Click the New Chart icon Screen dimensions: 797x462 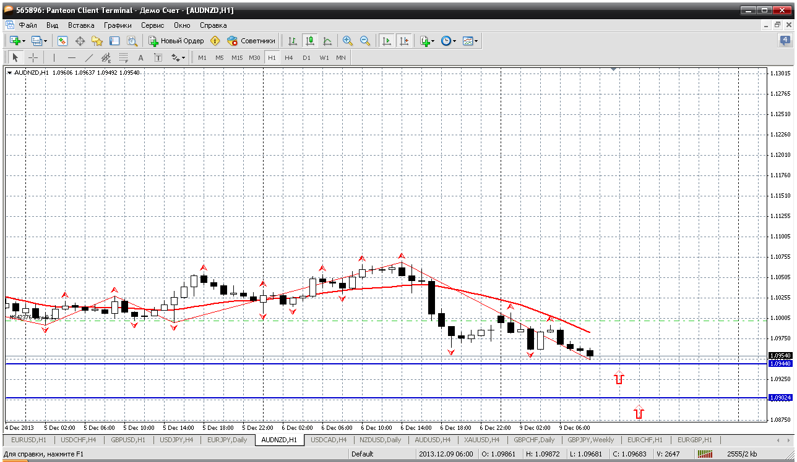(15, 41)
